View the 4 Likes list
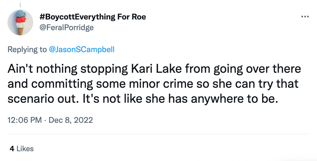This screenshot has height=161, width=317. 22,149
